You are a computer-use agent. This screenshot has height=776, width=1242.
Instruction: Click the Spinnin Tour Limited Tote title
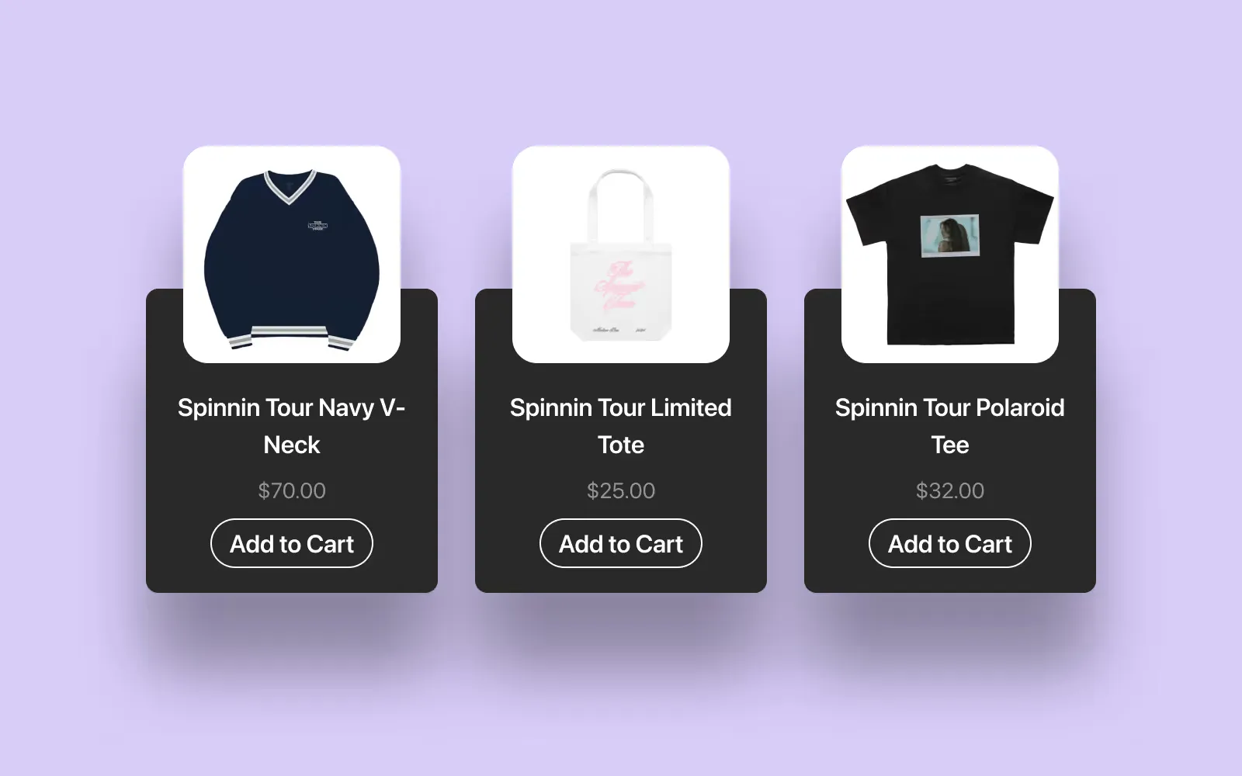[x=621, y=426]
